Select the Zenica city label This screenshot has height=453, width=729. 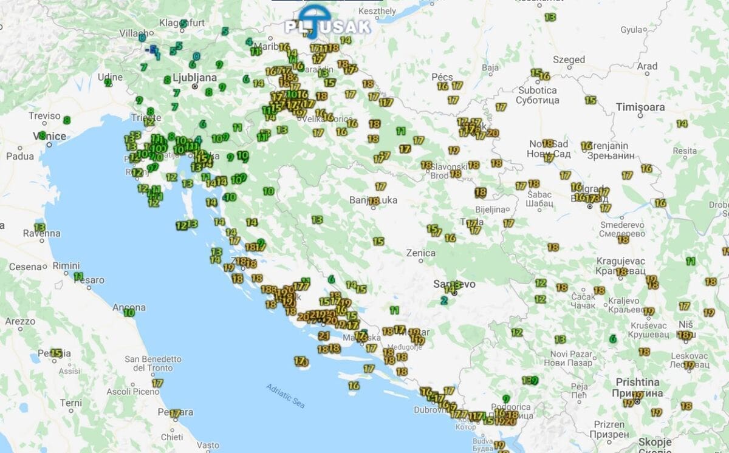[x=420, y=253]
